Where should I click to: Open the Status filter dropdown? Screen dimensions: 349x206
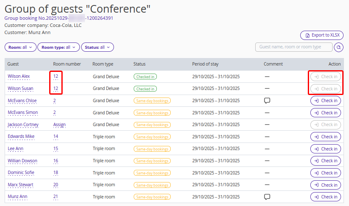[x=97, y=48]
